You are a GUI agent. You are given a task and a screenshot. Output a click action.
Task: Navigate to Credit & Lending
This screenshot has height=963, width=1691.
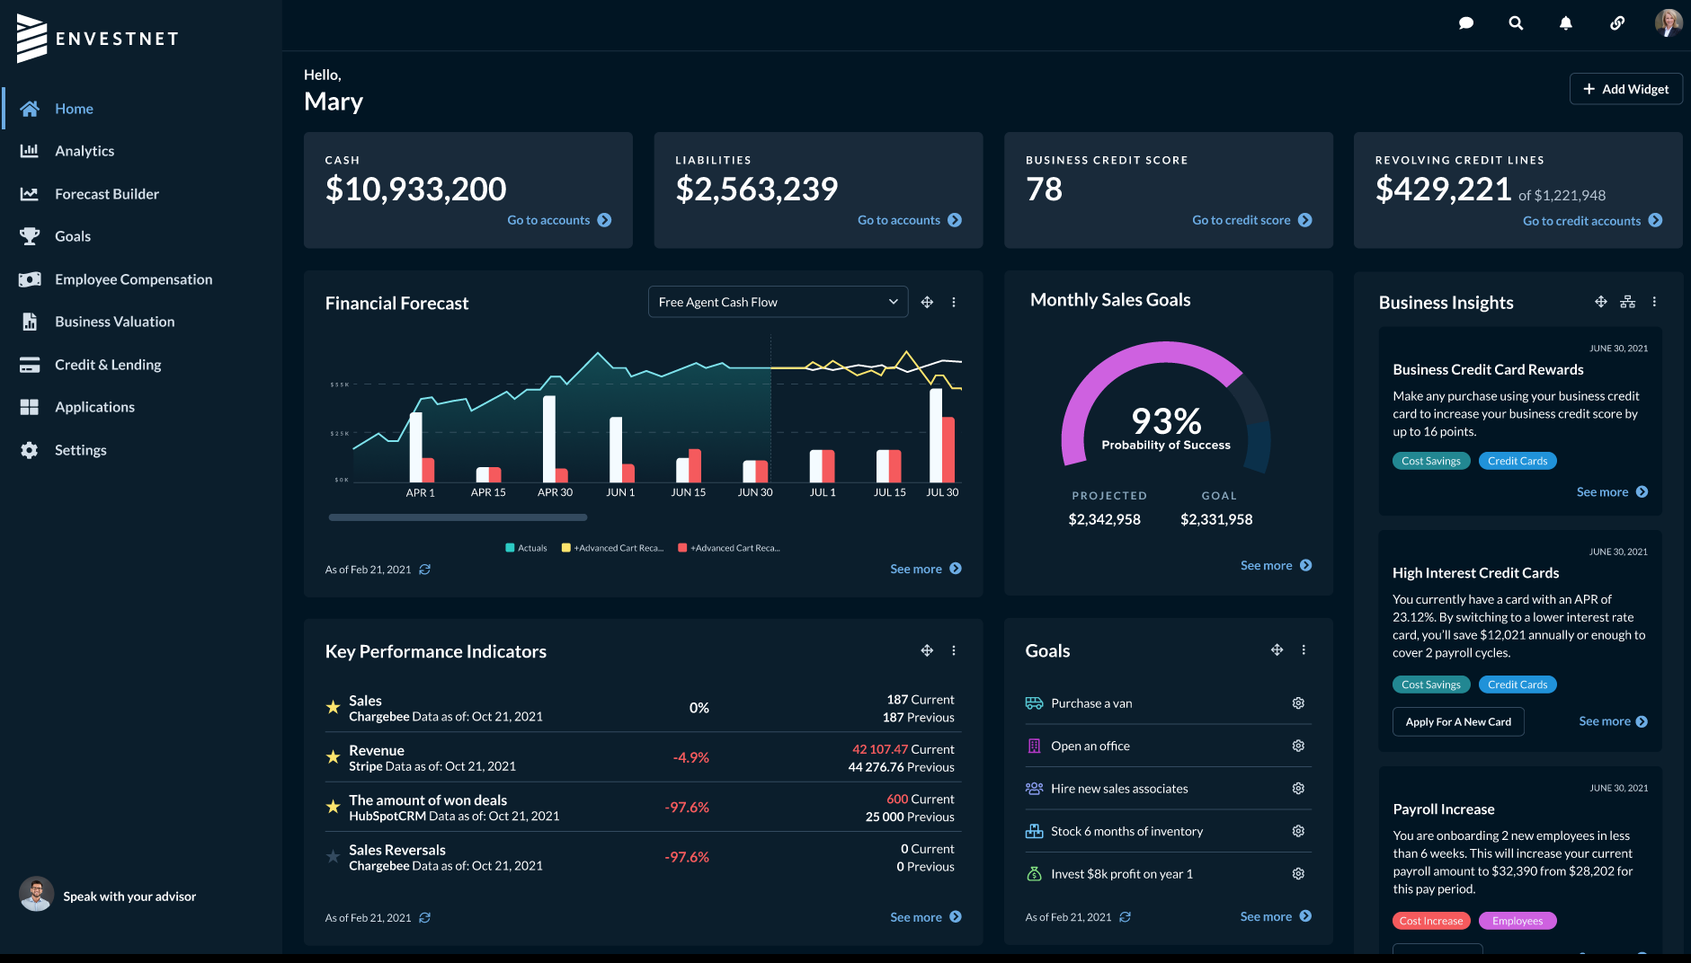click(108, 365)
